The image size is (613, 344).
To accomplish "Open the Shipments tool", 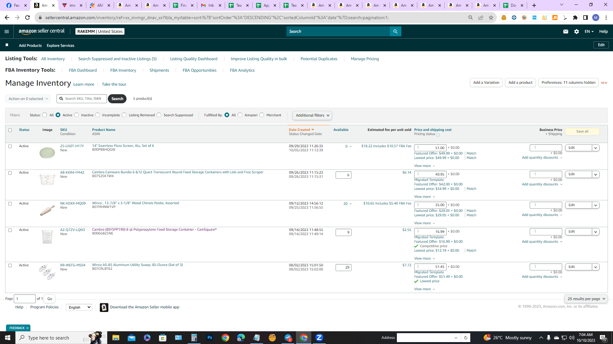I will (x=159, y=70).
